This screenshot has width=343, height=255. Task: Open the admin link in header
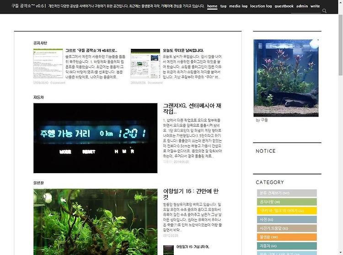coord(302,6)
